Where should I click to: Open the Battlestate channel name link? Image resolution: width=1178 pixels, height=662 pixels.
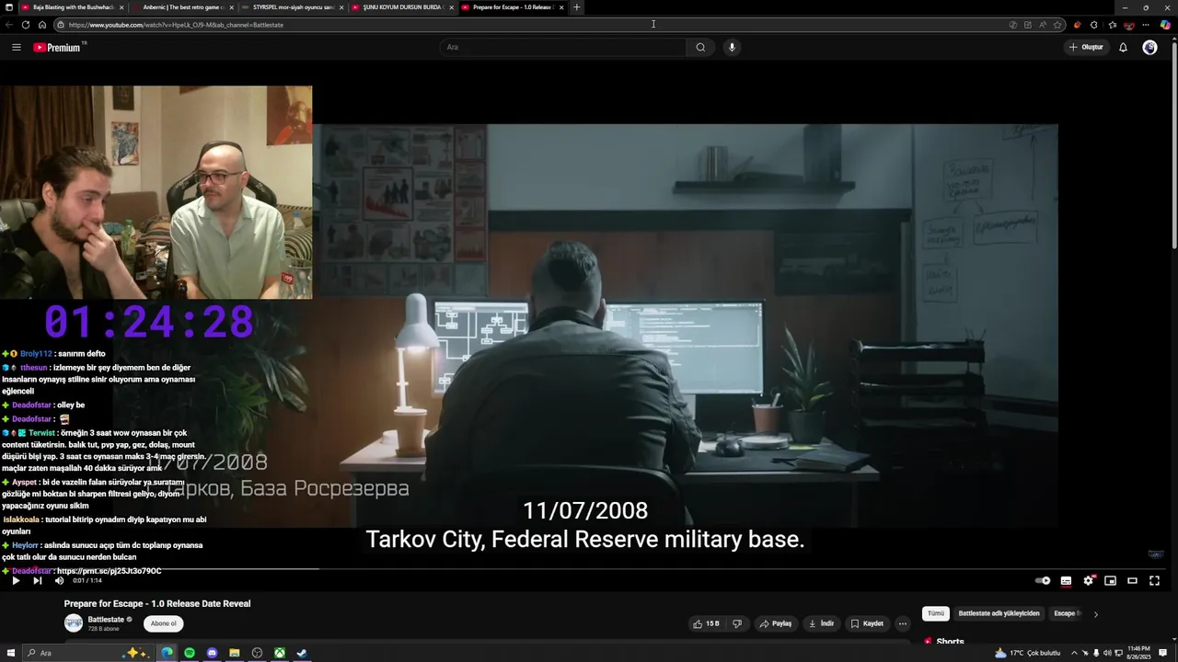(x=106, y=620)
